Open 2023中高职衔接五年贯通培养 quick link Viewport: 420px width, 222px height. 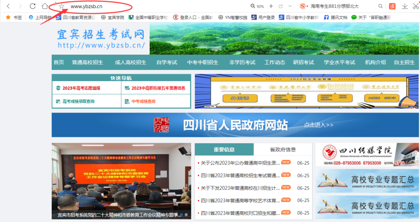click(158, 88)
